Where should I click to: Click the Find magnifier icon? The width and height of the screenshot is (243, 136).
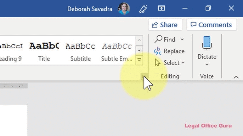pos(158,39)
